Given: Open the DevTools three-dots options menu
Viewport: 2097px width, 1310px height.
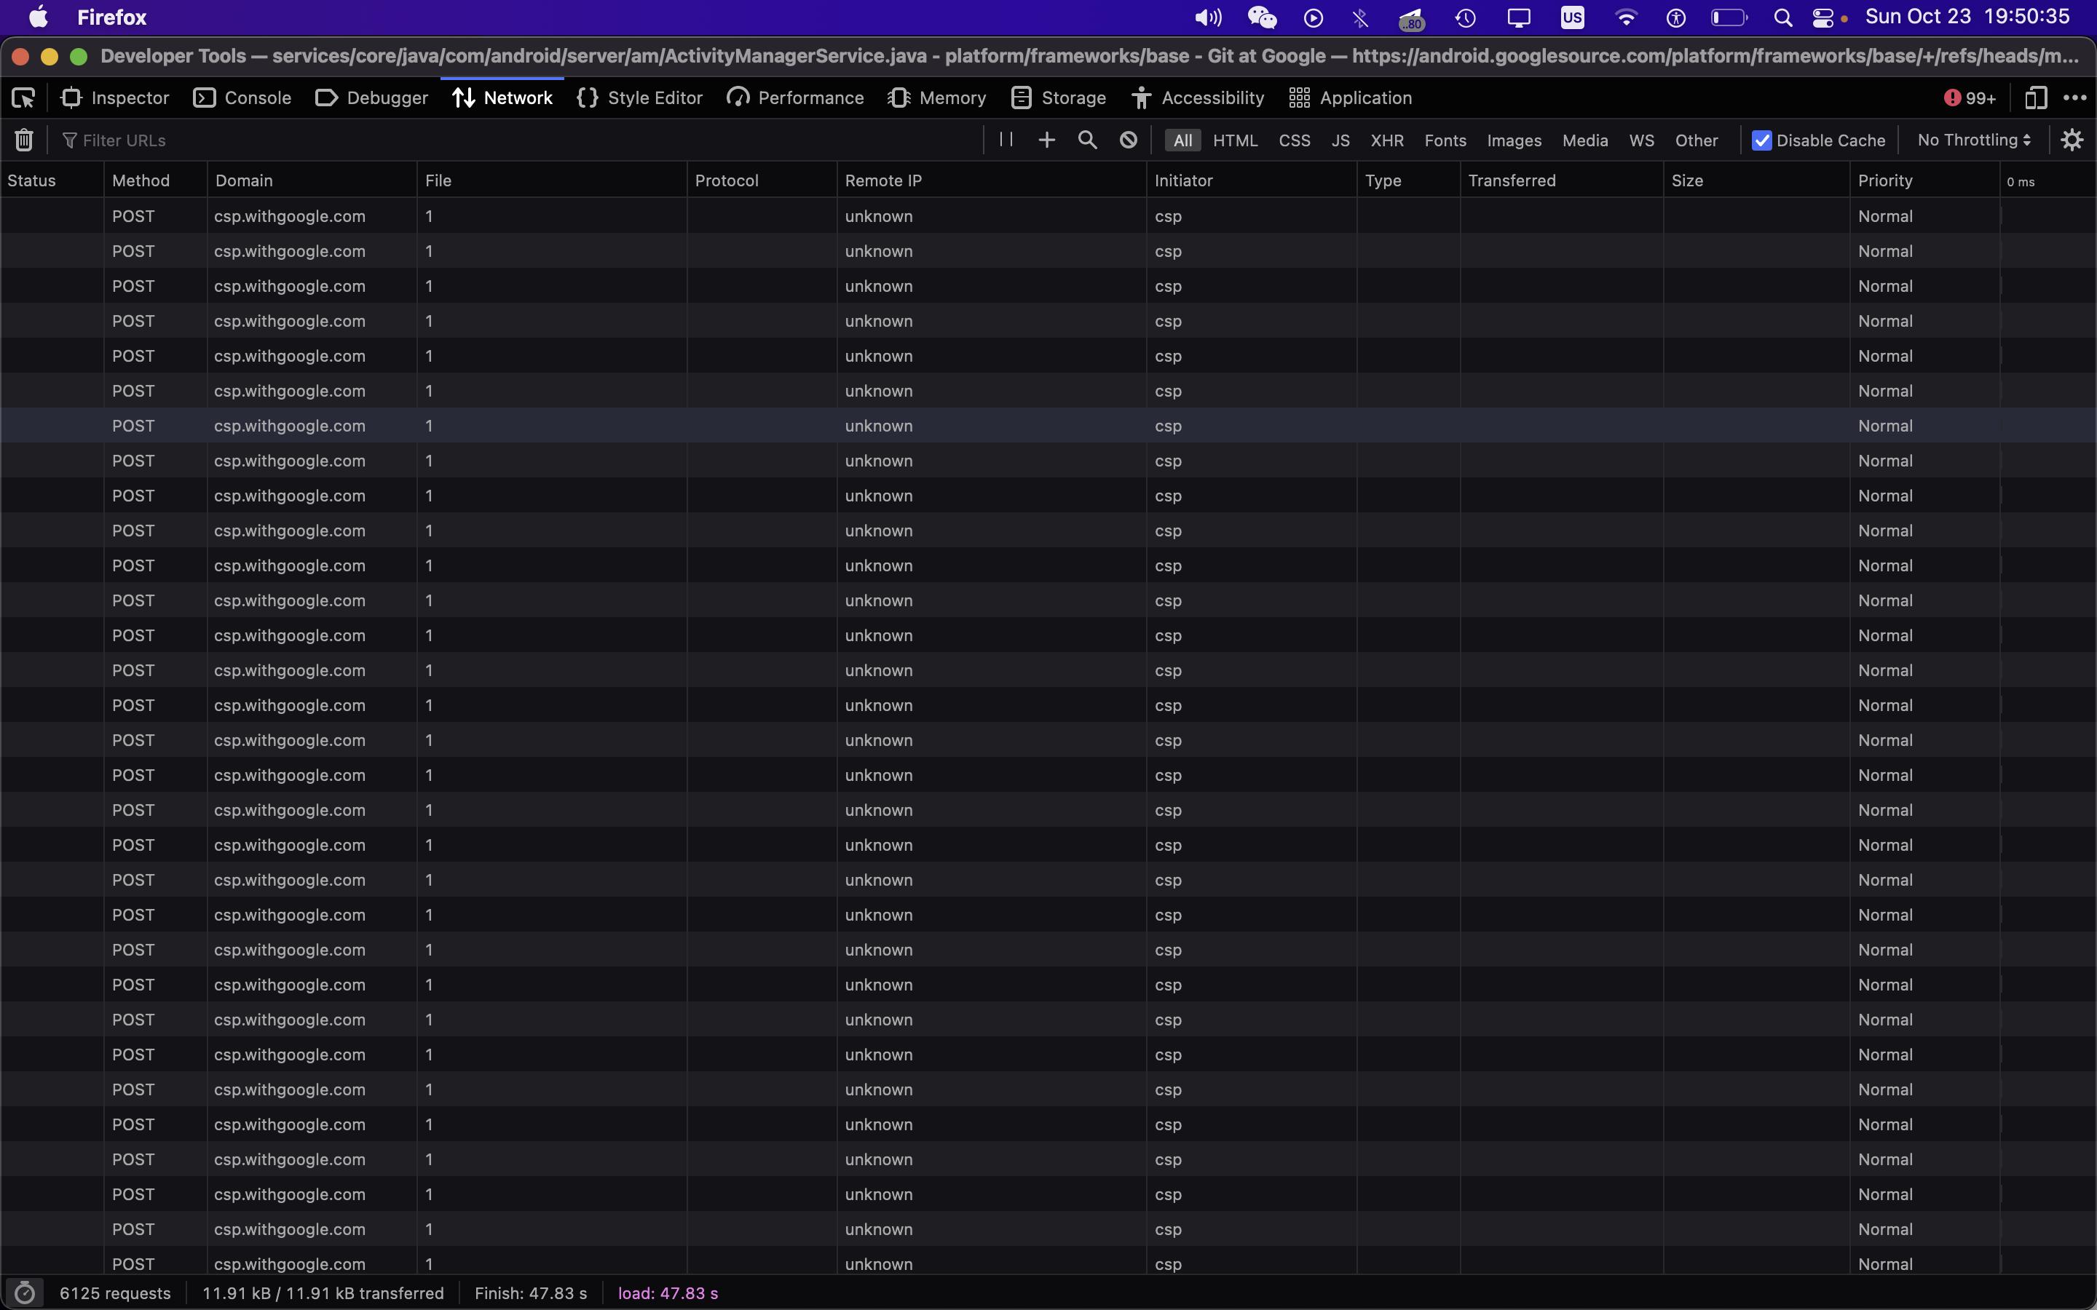Looking at the screenshot, I should pos(2074,98).
